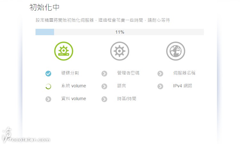The image size is (240, 144).
Task: Click the 伺服器名稱 step label
Action: pyautogui.click(x=184, y=73)
